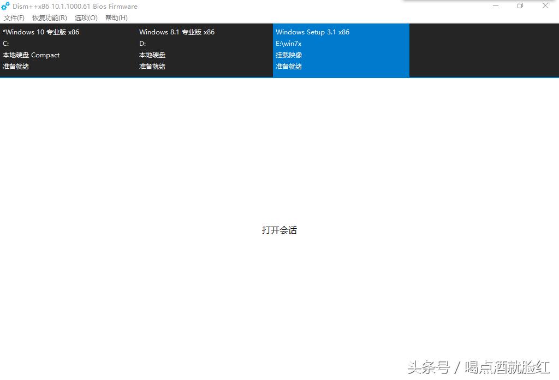Click the C: drive label on Windows 10 tile
Screen dimensions: 559x380
[5, 43]
